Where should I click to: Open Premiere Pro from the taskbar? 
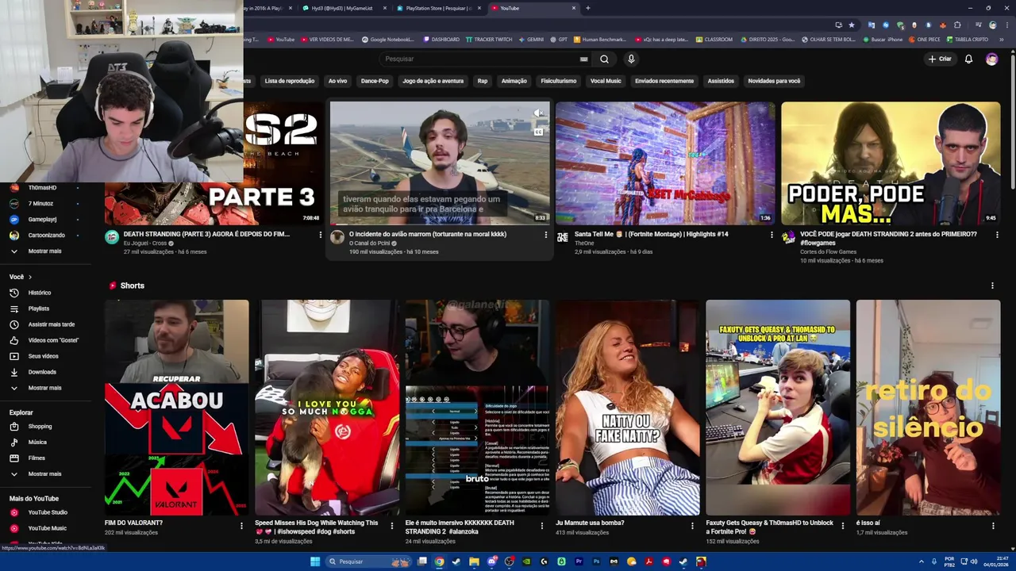[579, 561]
